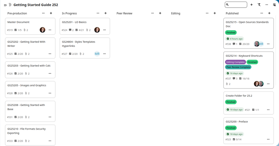This screenshot has height=146, width=279.
Task: Click into the search field
Action: click(x=238, y=5)
